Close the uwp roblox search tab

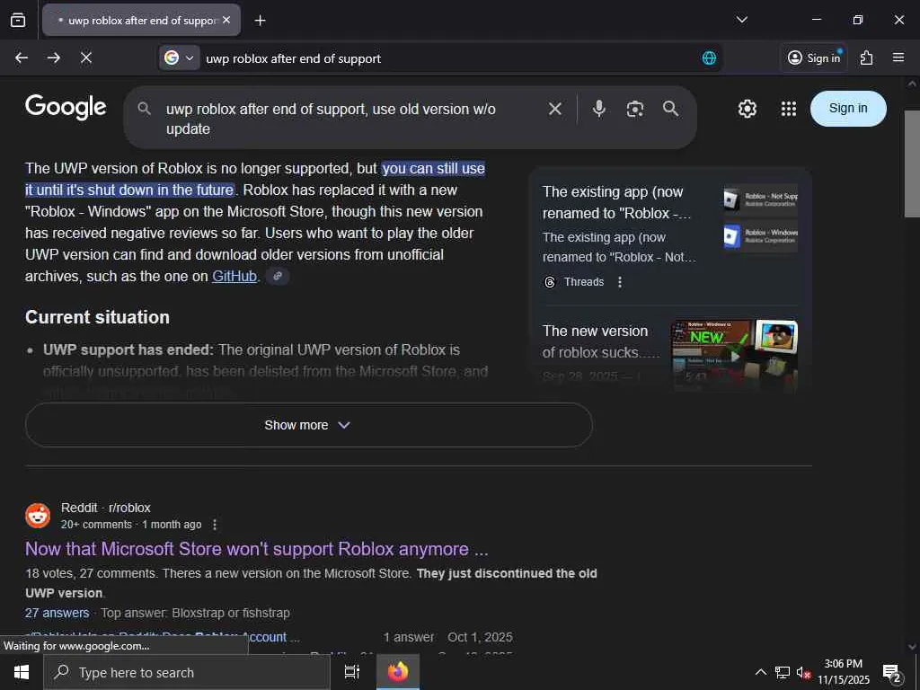[226, 20]
